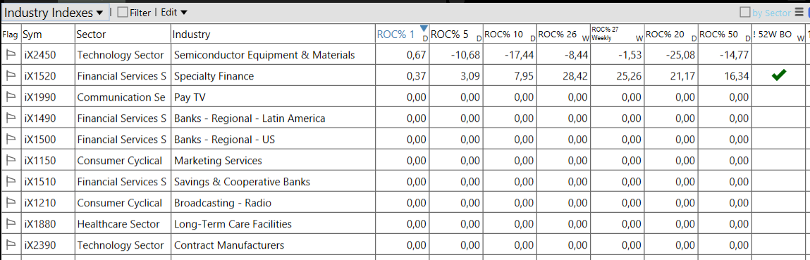
Task: Set flag on Marketing Services row
Action: coord(11,161)
